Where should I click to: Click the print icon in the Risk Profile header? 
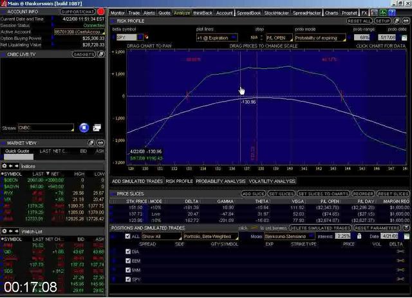click(x=406, y=21)
